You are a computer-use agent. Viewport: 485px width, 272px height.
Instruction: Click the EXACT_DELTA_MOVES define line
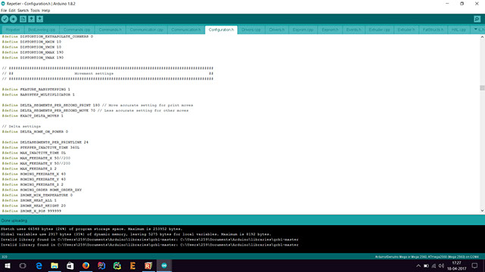pos(33,116)
